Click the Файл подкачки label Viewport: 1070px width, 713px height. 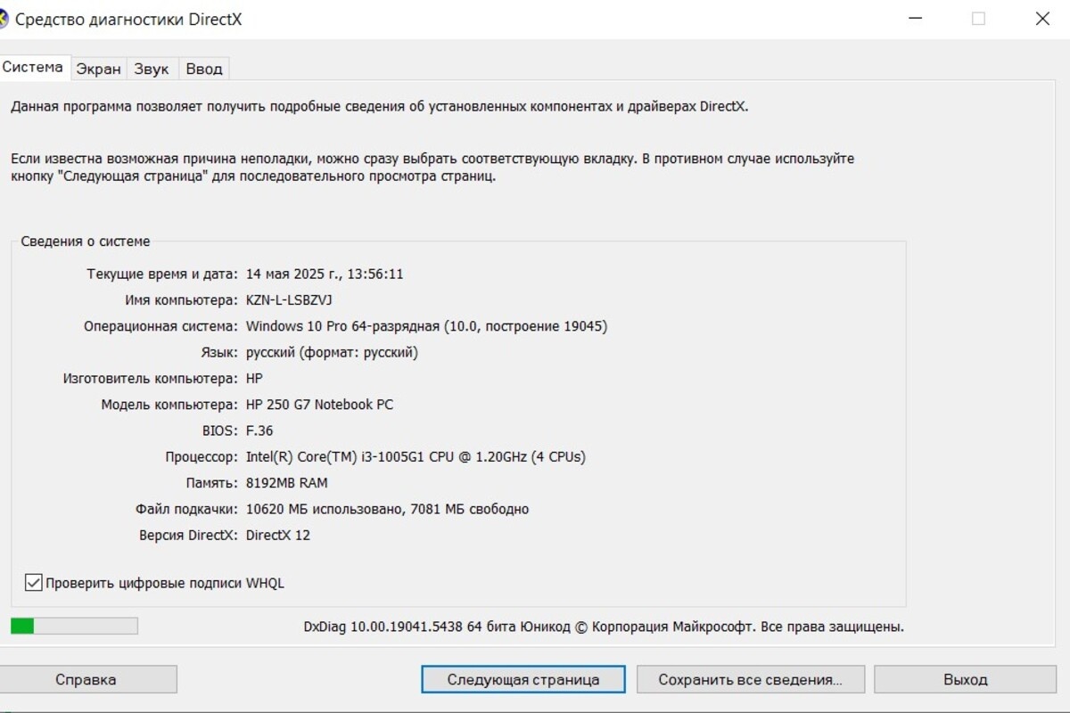point(187,509)
